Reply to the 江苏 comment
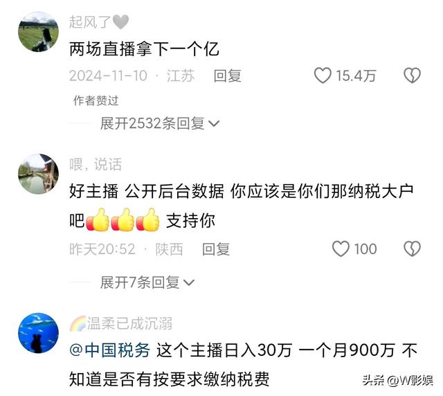Viewport: 443px width, 396px height. (x=228, y=75)
